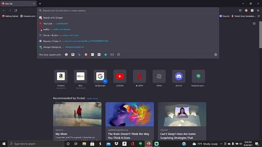
Task: Open new tab personalize gear icon
Action: 254,24
